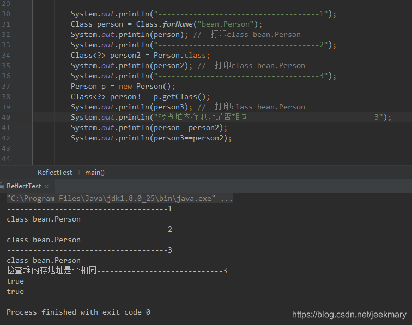Click the println dashes ending in 3 on line 36
Screen dimensions: 412x325
click(x=203, y=76)
